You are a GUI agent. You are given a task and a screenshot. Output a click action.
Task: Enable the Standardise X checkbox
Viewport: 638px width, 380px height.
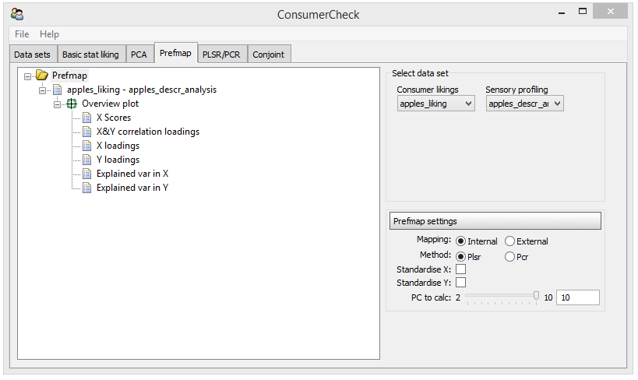coord(460,269)
